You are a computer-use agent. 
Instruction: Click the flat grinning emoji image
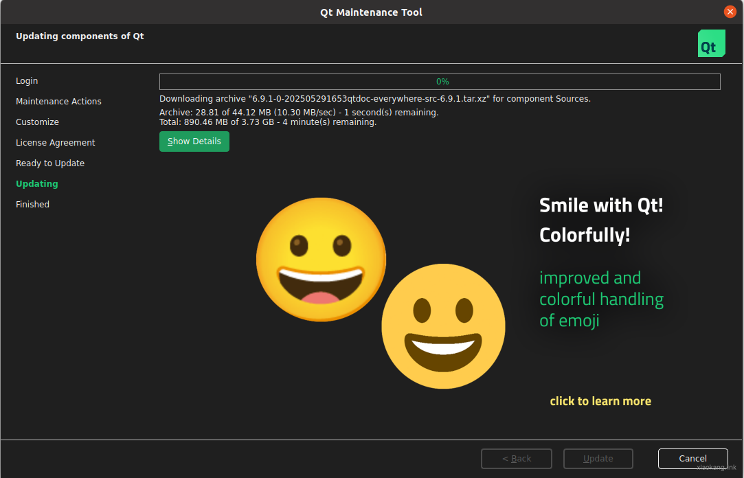click(x=443, y=326)
